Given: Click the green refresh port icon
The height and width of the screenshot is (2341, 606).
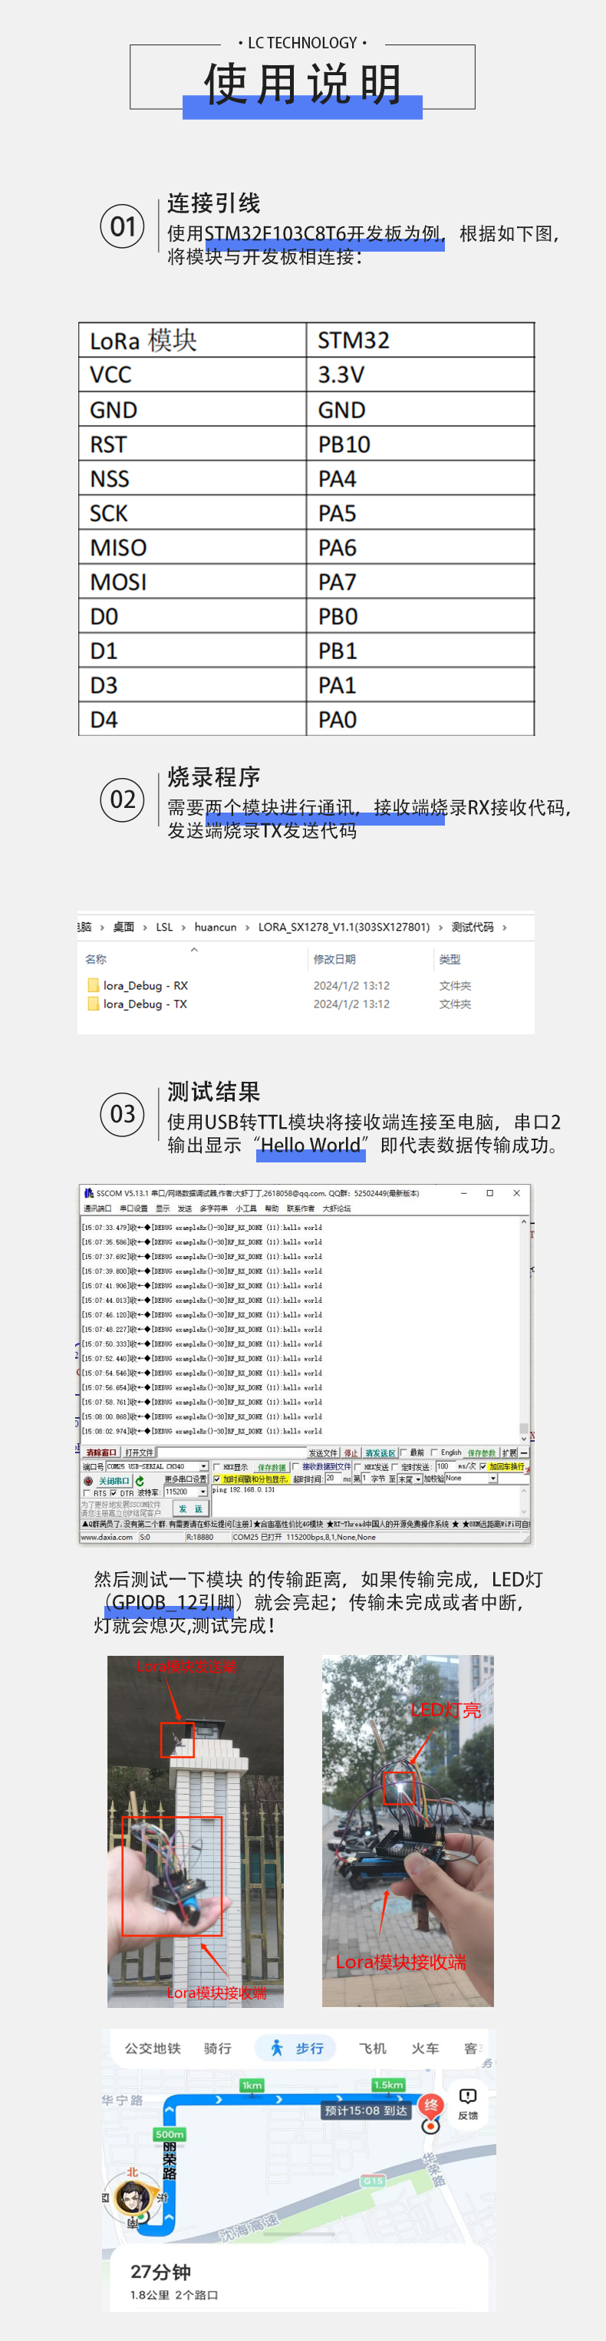Looking at the screenshot, I should click(x=139, y=1480).
